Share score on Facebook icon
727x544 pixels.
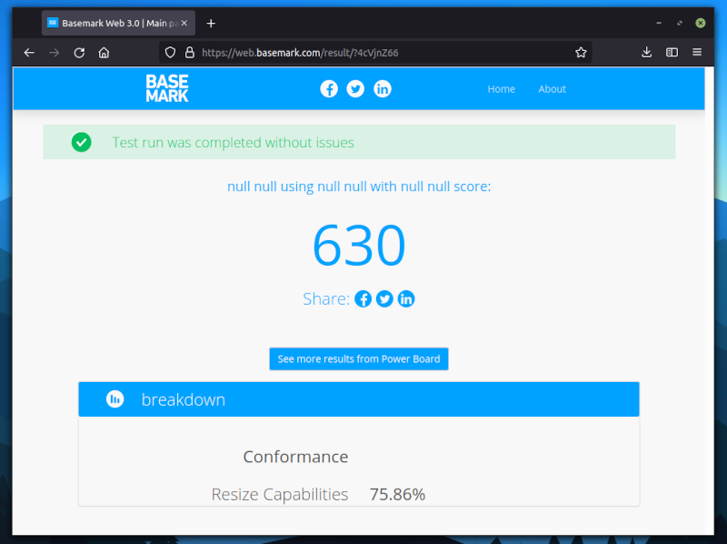(363, 299)
